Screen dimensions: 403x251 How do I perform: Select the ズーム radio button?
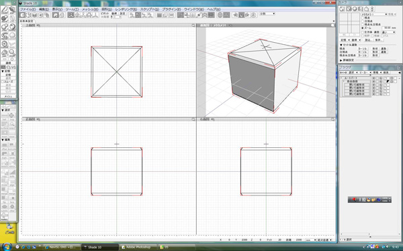click(363, 28)
